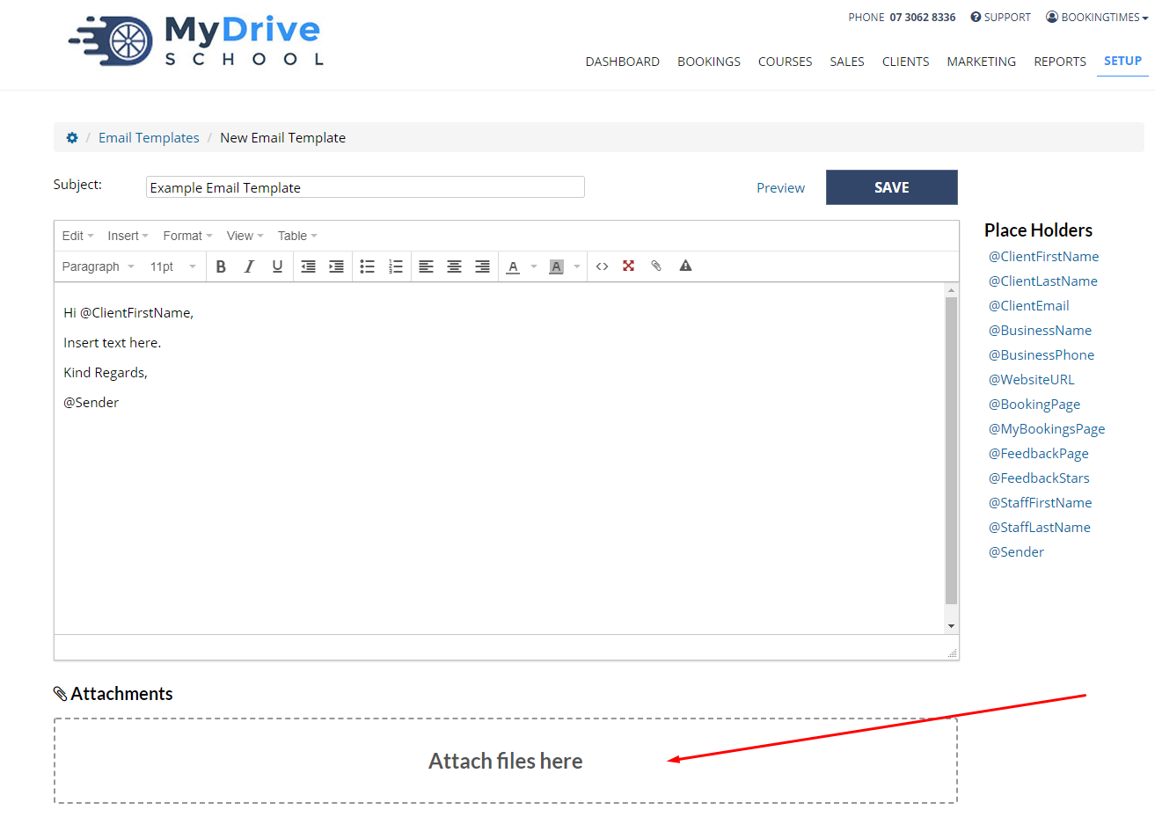
Task: Align text right
Action: click(x=482, y=266)
